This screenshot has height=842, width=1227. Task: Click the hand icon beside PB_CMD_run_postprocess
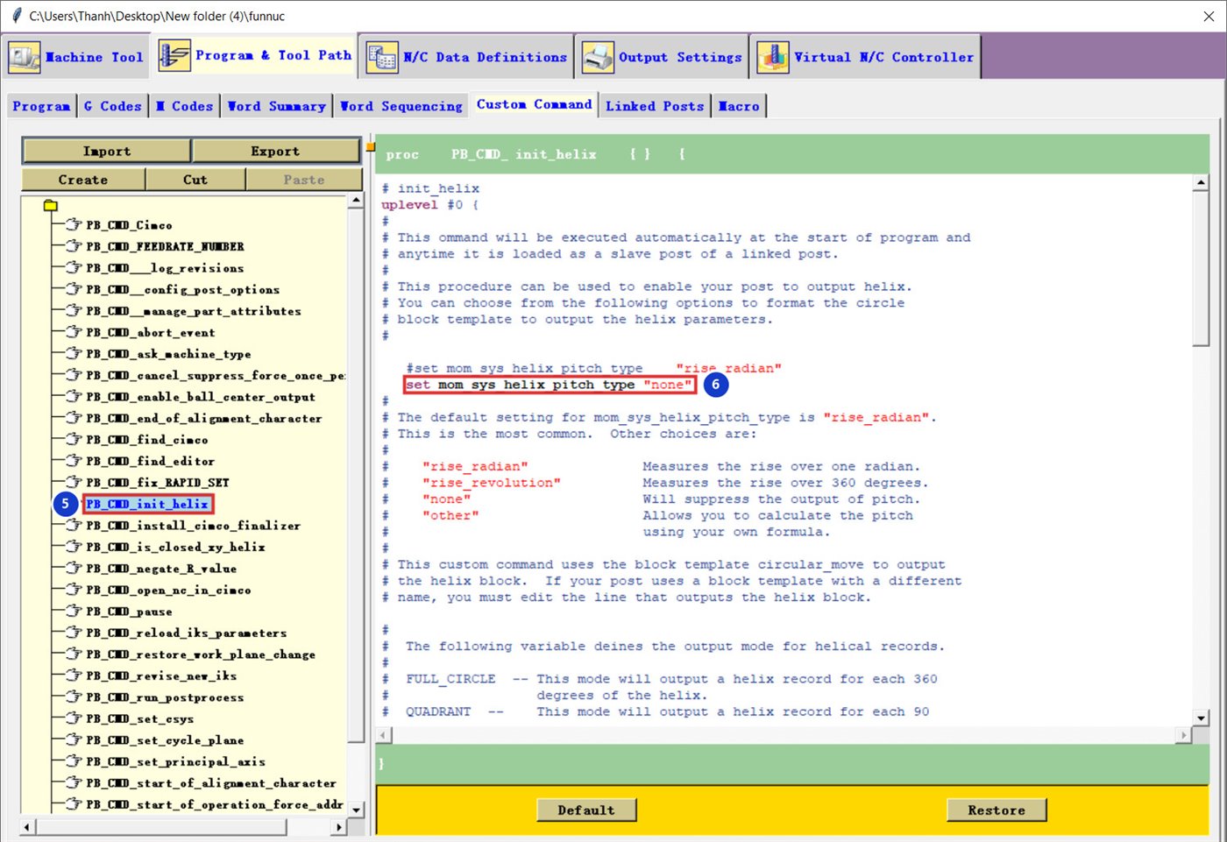pos(74,697)
